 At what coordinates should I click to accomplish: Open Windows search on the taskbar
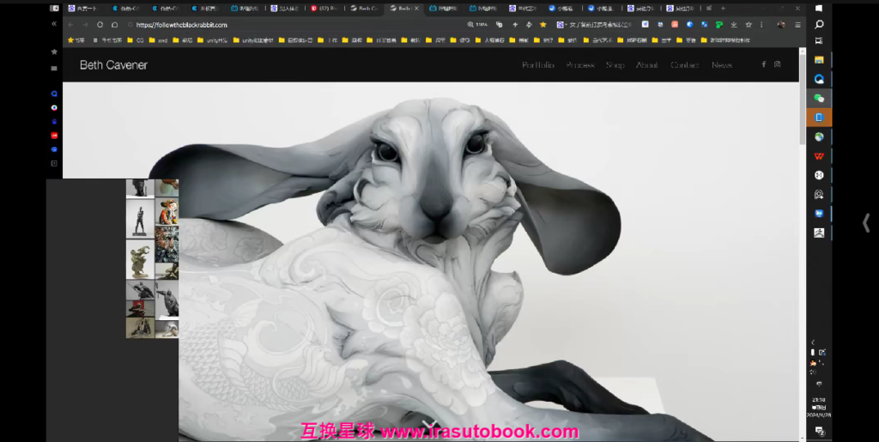(x=819, y=25)
